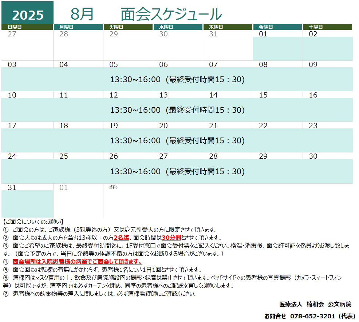Select date 28 in the last full week
The width and height of the screenshot is (359, 322).
click(x=213, y=156)
